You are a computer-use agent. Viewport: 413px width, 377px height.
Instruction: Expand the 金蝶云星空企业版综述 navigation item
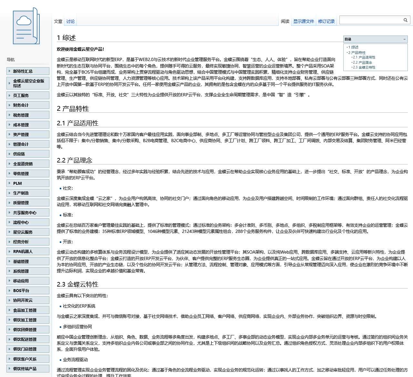click(28, 83)
